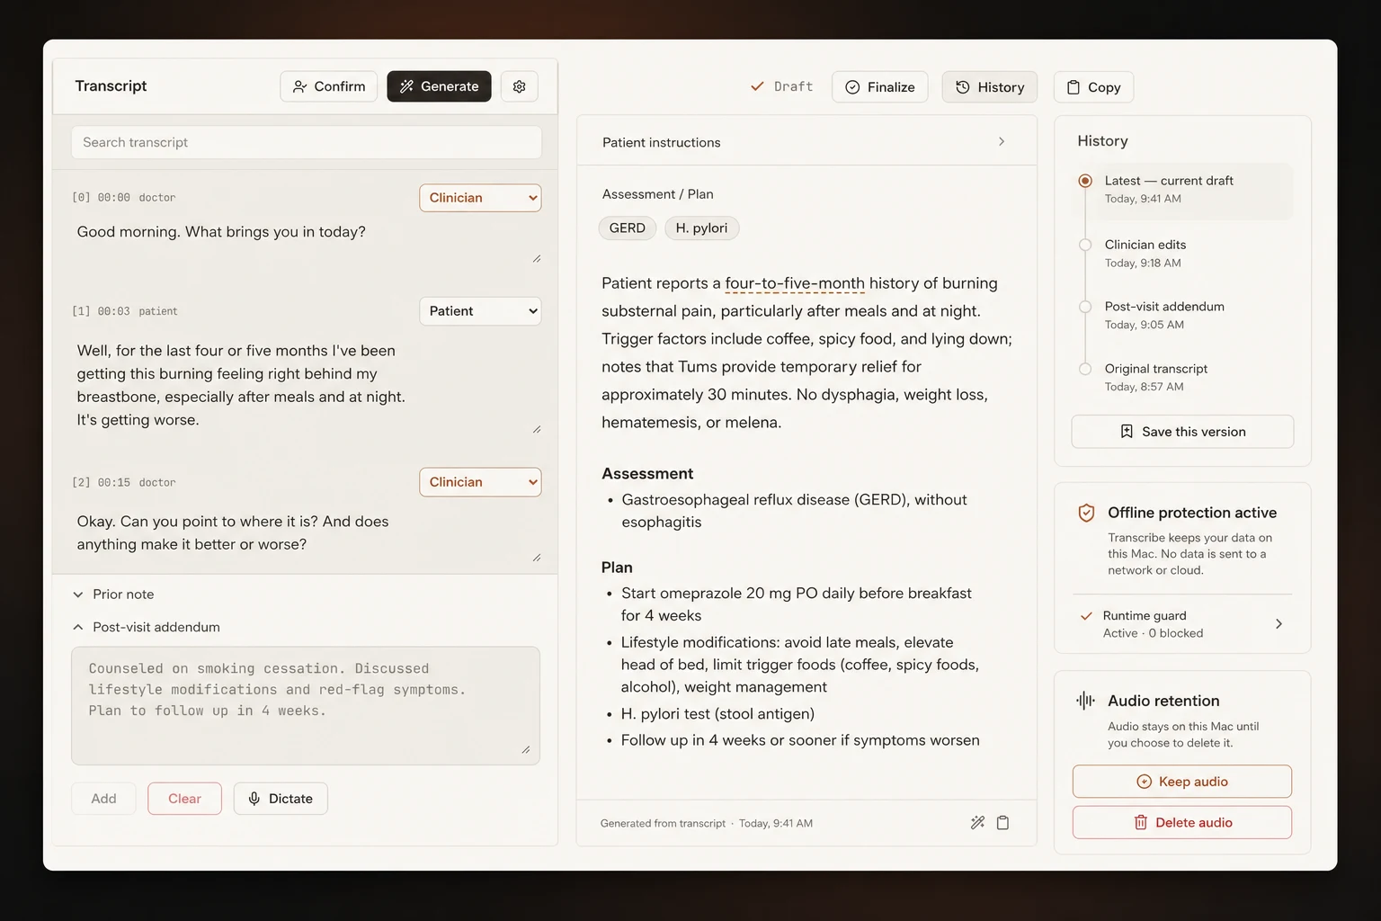Toggle the History panel button
1381x921 pixels.
(989, 87)
